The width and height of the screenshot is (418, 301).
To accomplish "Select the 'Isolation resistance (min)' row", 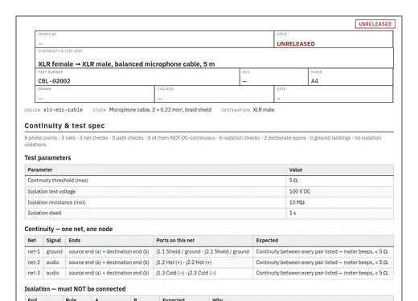I will pyautogui.click(x=209, y=202).
